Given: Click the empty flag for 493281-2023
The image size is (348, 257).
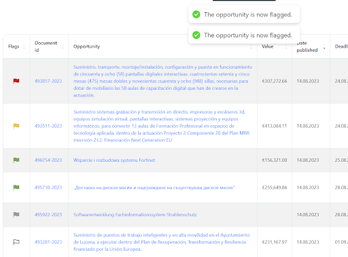Looking at the screenshot, I should 16,242.
